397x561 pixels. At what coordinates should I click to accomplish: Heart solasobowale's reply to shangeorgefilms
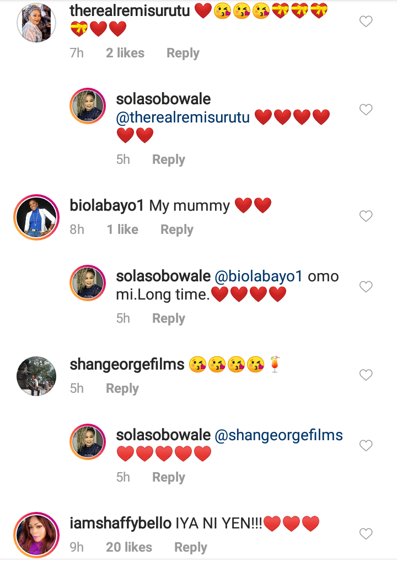coord(366,445)
